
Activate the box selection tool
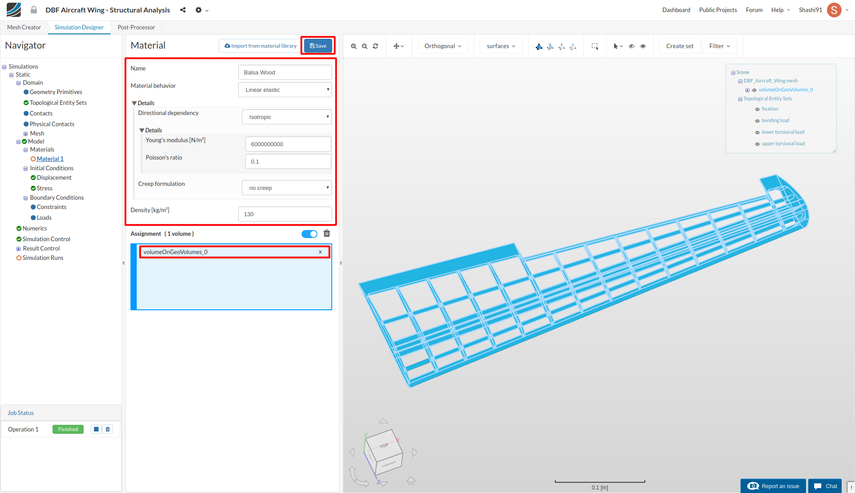click(x=594, y=46)
